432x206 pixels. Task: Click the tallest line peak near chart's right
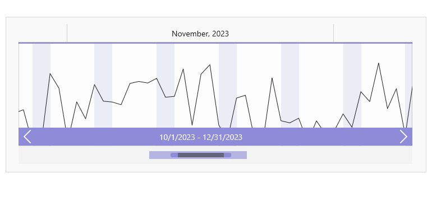point(378,63)
